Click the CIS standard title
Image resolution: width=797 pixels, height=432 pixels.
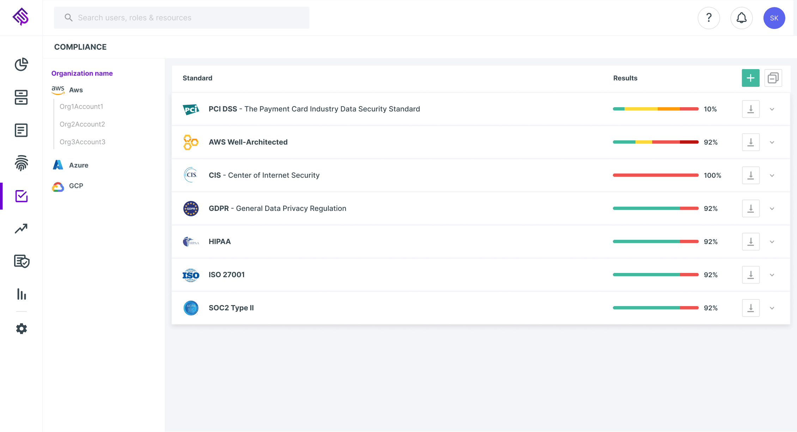[x=264, y=175]
